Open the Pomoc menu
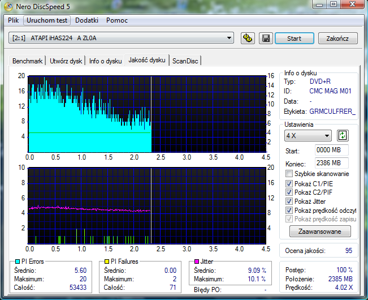This screenshot has height=300, width=368. (117, 20)
